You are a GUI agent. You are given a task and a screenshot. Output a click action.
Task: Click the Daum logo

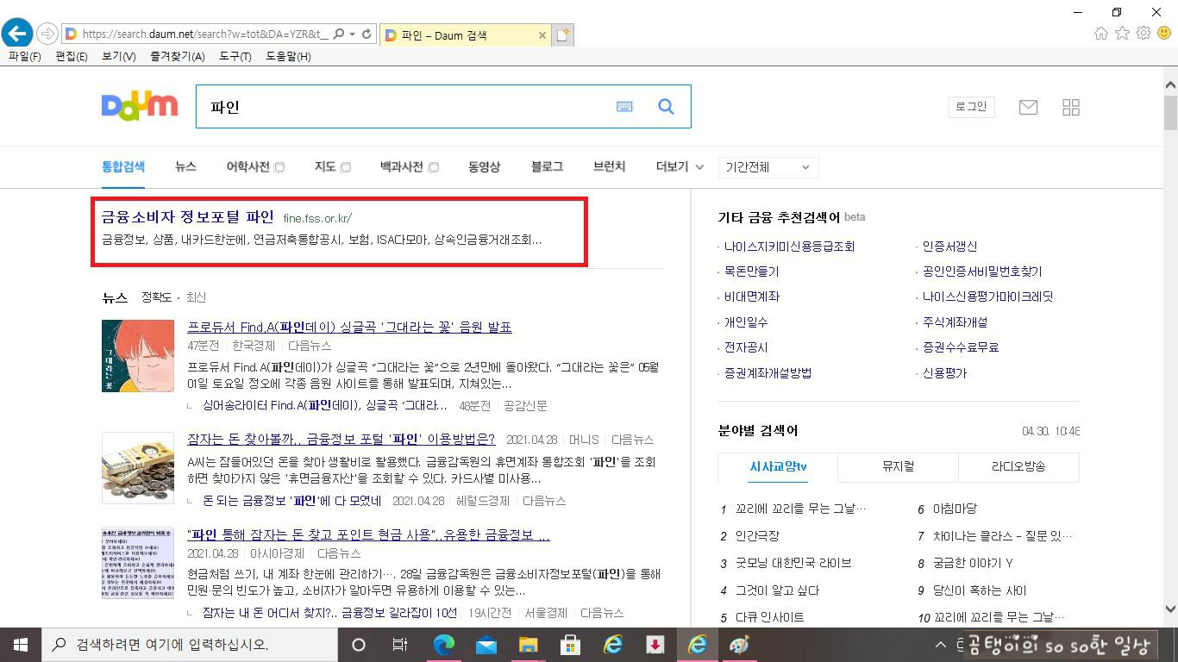[x=140, y=106]
